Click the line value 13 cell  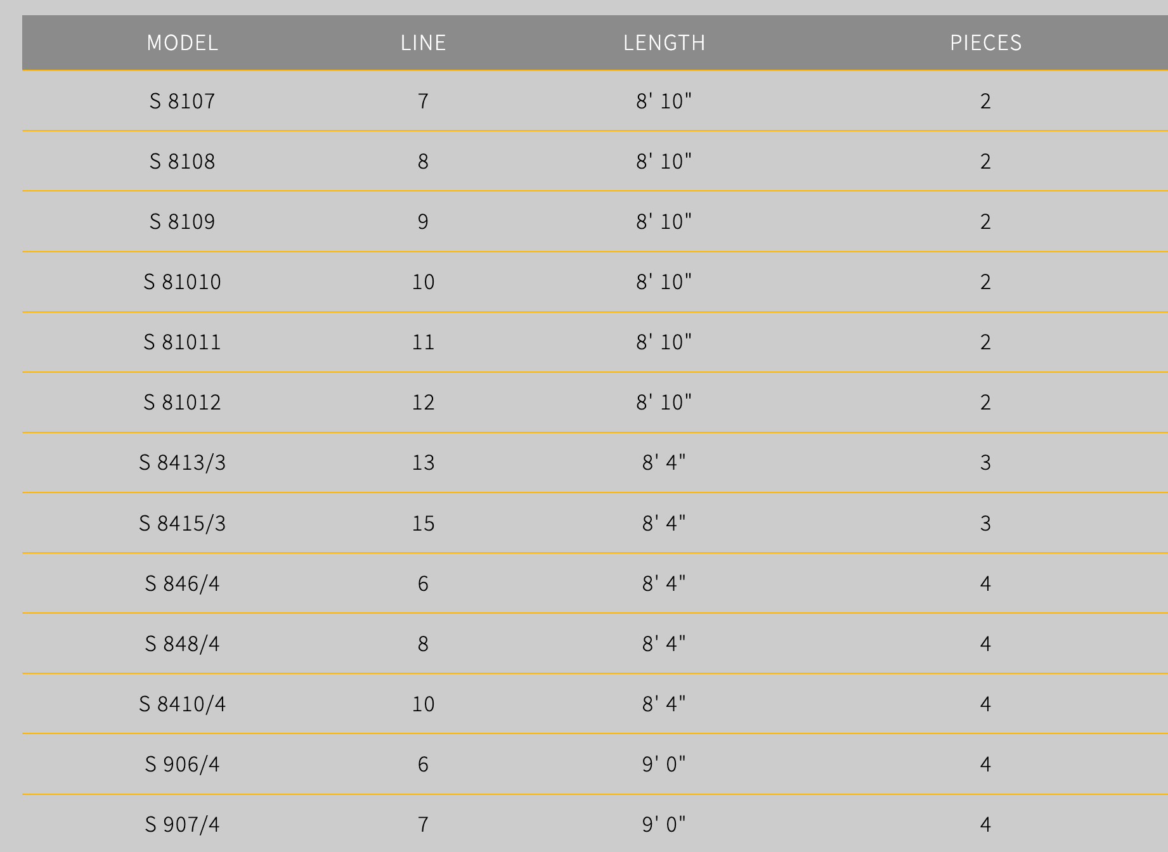click(424, 462)
